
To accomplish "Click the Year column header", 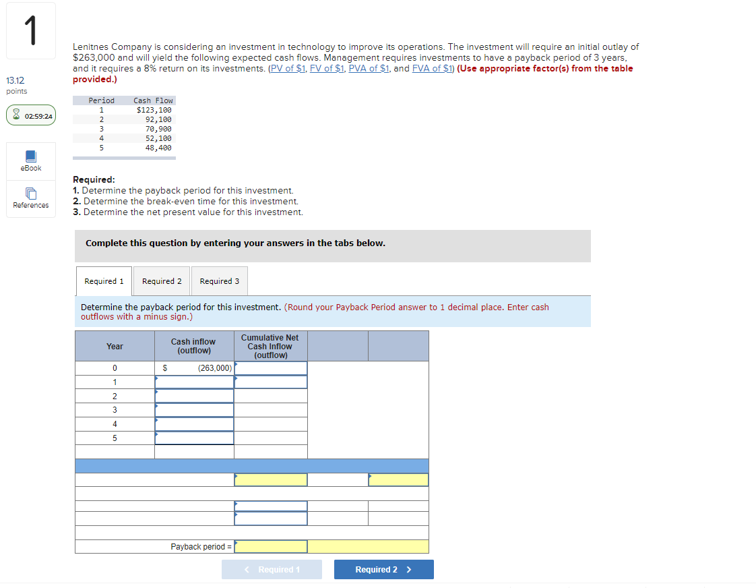I will 115,347.
